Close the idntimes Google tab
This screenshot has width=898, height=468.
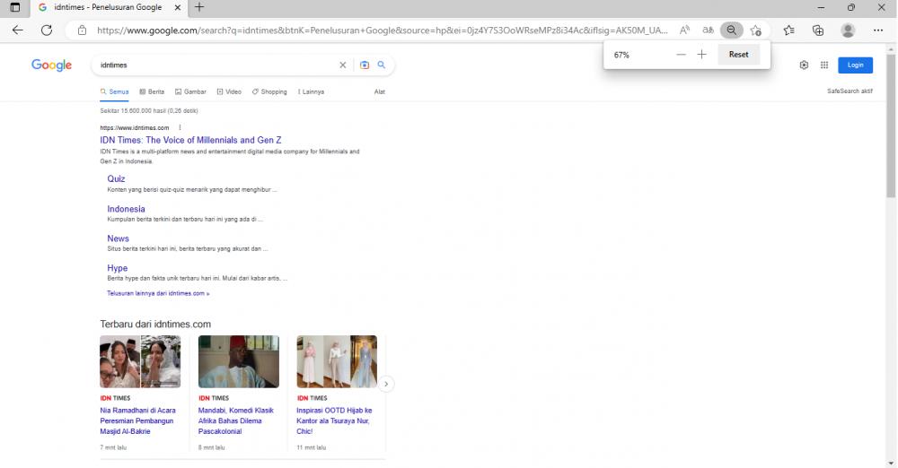point(178,7)
